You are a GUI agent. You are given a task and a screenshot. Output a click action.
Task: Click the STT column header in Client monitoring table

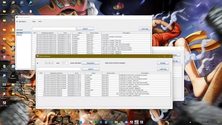point(41,73)
